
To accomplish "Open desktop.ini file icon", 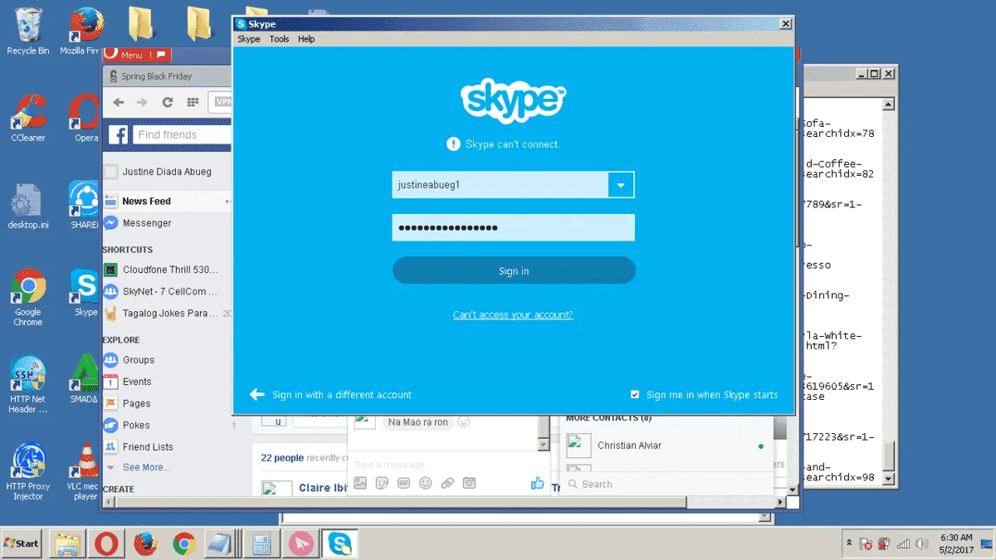I will pyautogui.click(x=28, y=207).
